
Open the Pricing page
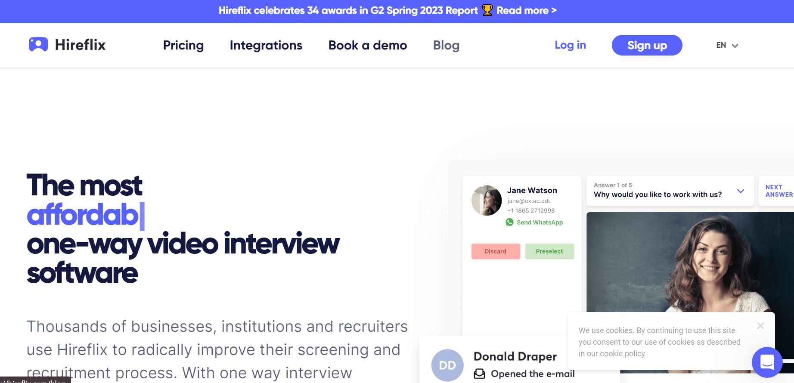[183, 45]
